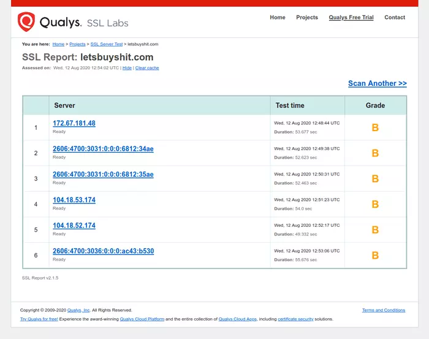
Task: Click the Qualys SSL Labs logo
Action: pos(73,23)
